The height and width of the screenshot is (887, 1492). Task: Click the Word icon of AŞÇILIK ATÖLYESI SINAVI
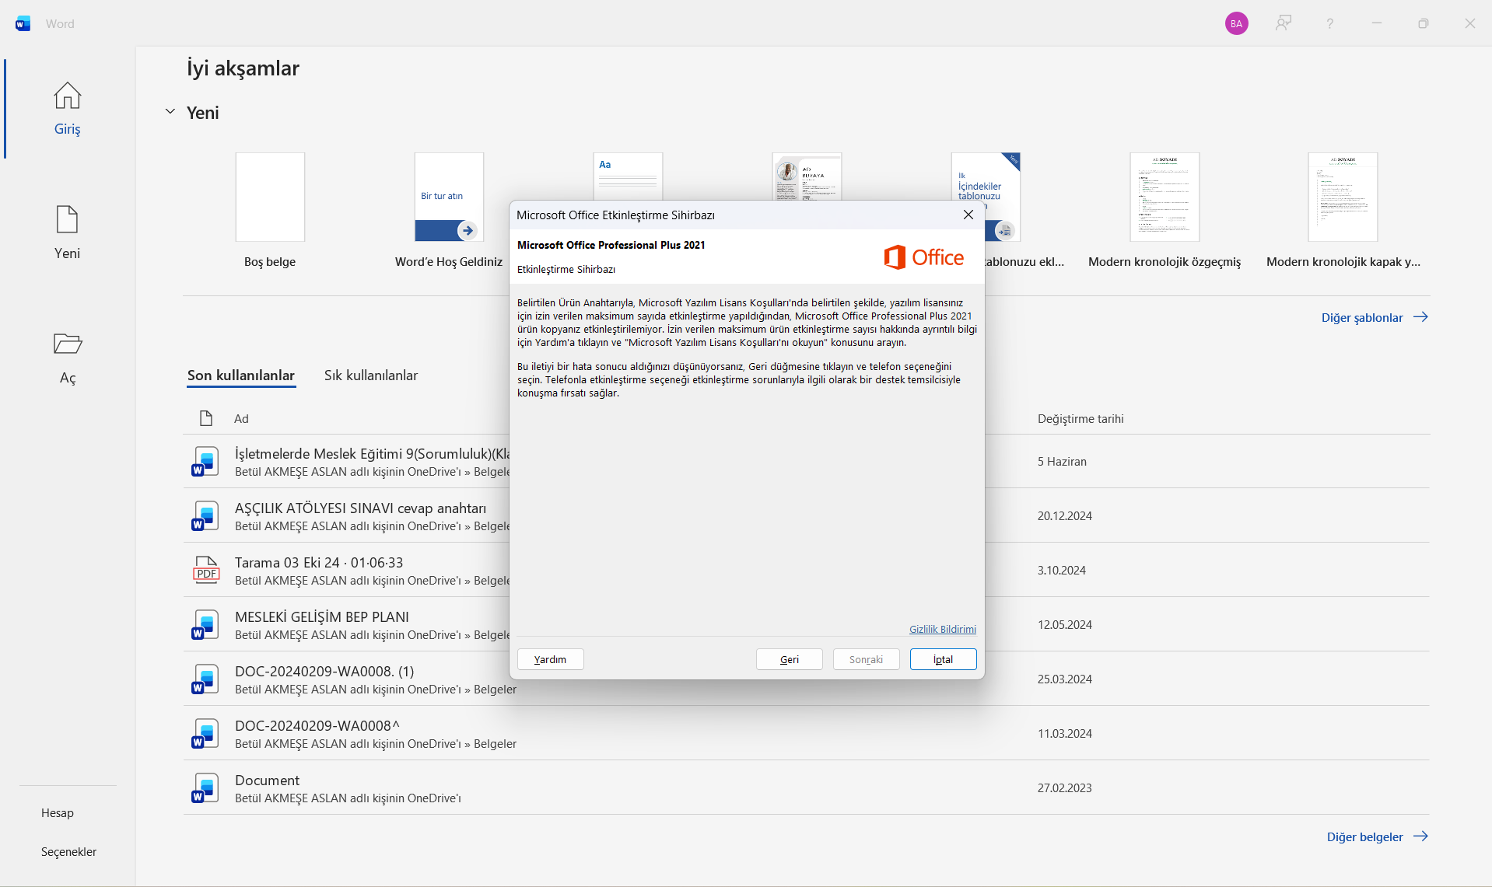205,515
